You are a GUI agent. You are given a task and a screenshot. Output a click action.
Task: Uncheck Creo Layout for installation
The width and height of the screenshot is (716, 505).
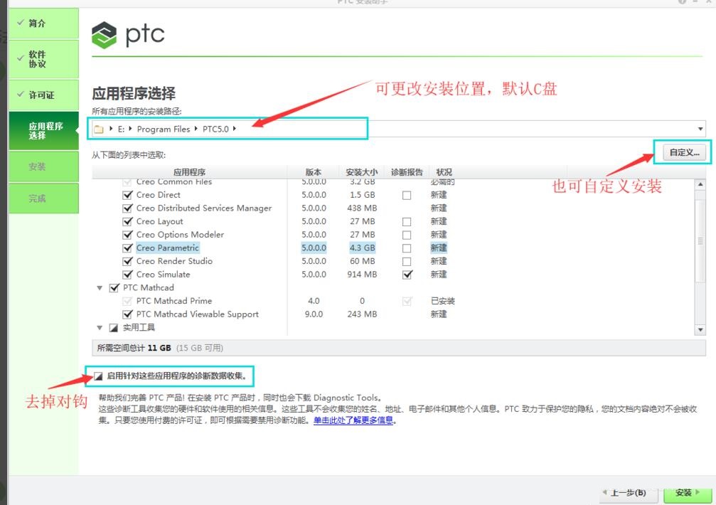tap(128, 221)
